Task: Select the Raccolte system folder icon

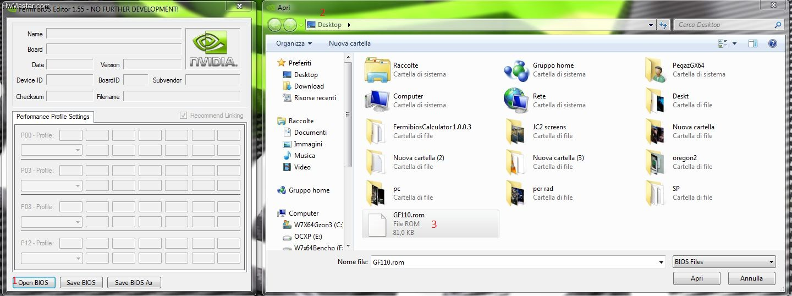Action: (x=377, y=69)
